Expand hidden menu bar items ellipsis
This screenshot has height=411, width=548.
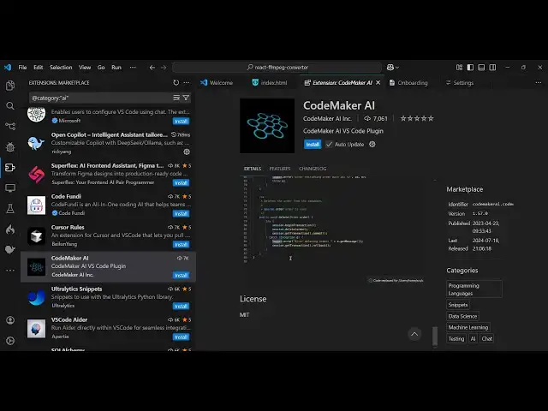tap(133, 67)
